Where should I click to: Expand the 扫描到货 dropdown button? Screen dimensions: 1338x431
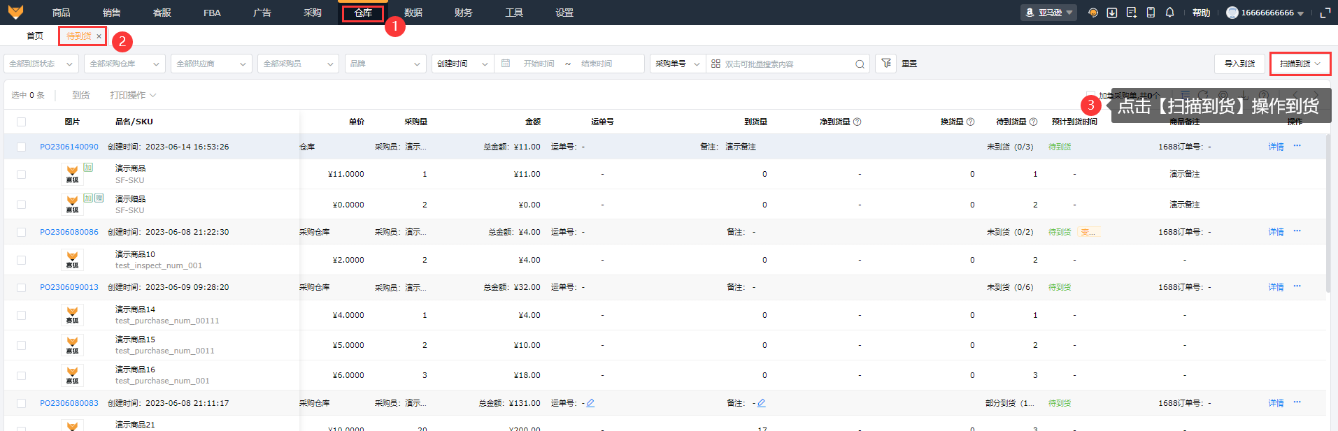click(1300, 64)
